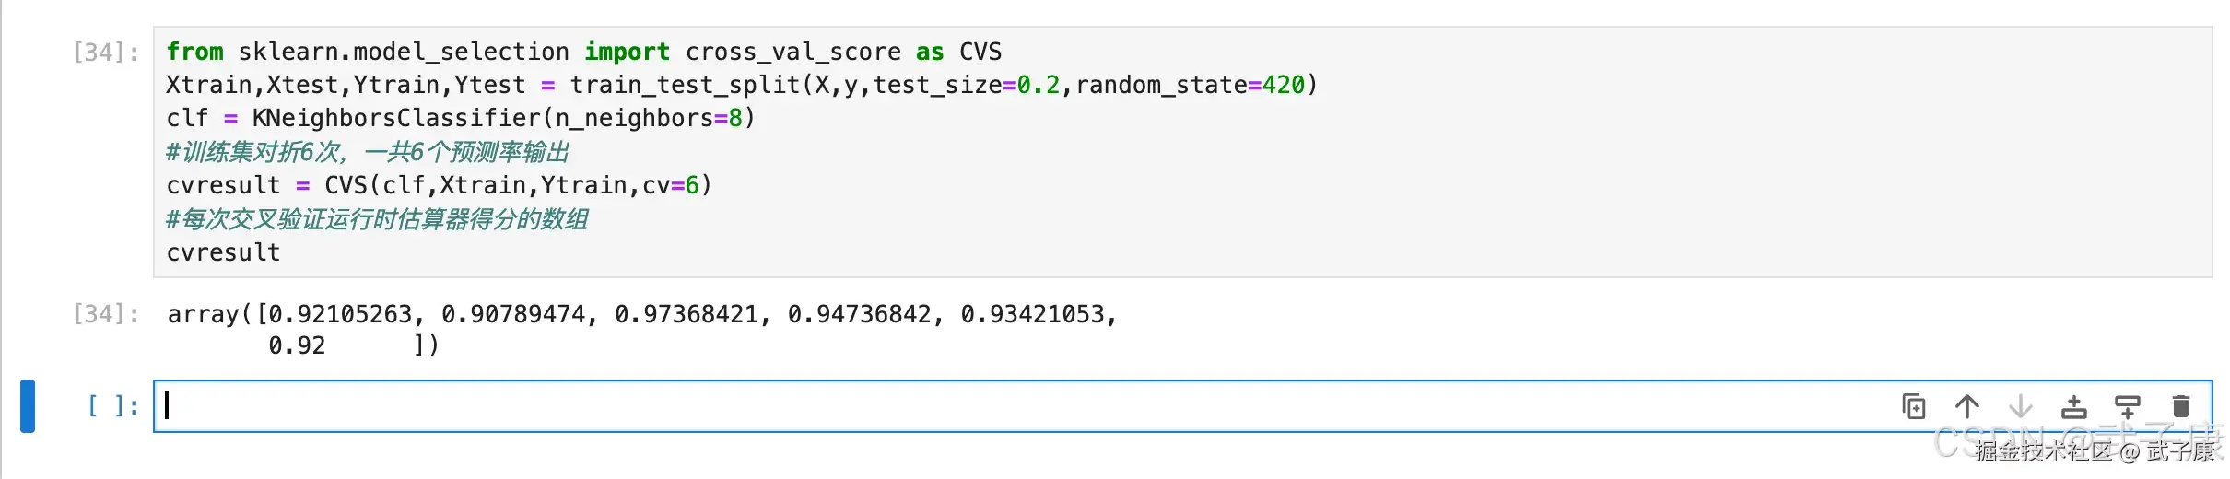Click the KNeighborsClassifier code line
This screenshot has width=2230, height=479.
pyautogui.click(x=396, y=119)
